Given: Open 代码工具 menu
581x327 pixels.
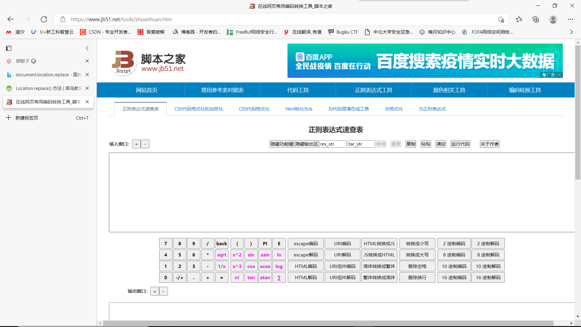Looking at the screenshot, I should (x=298, y=90).
